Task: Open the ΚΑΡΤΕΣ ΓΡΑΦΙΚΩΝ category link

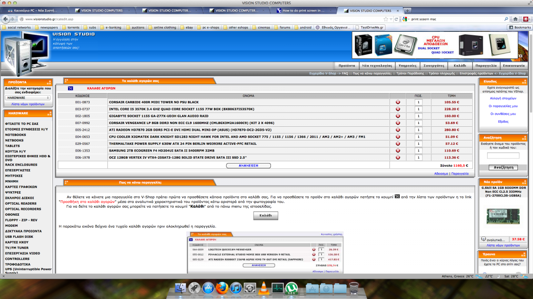Action: 21,186
